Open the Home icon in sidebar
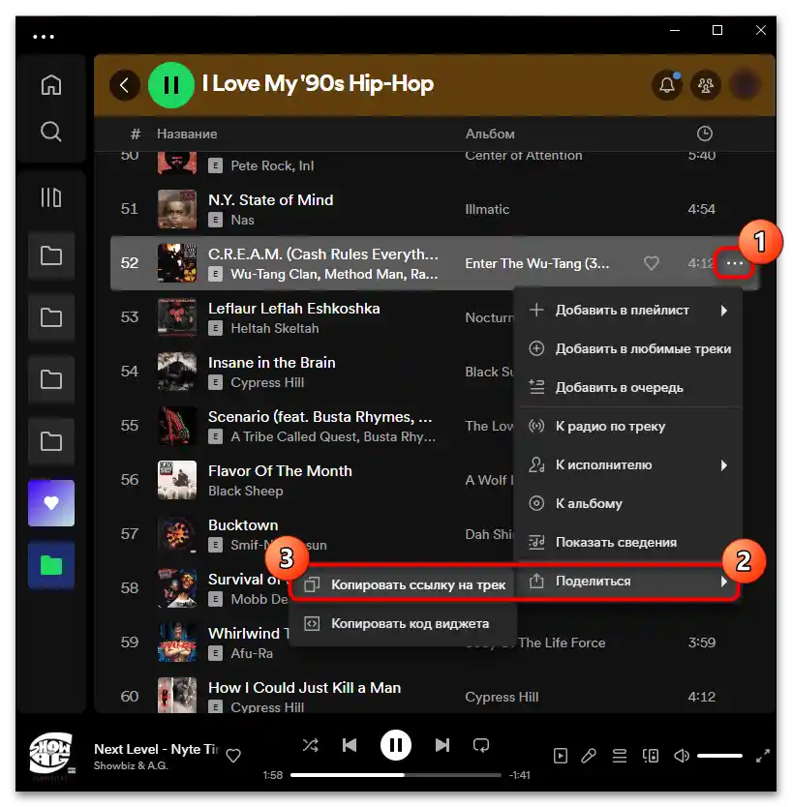Viewport: 792px width, 807px height. 51,85
